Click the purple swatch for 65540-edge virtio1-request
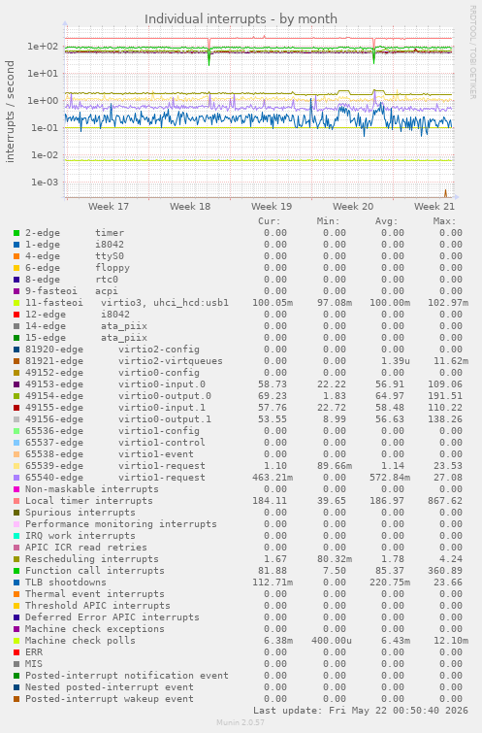 coord(16,478)
